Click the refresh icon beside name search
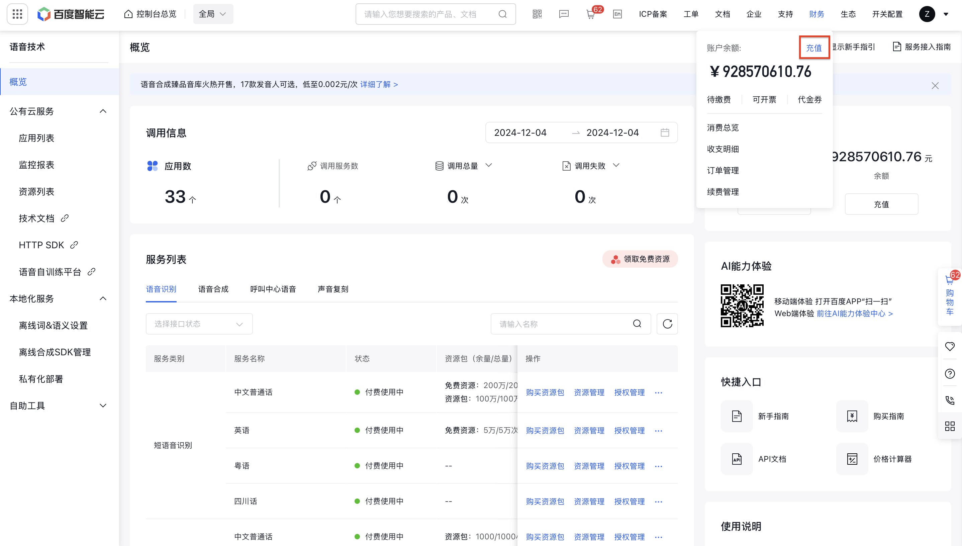This screenshot has width=962, height=546. click(667, 324)
